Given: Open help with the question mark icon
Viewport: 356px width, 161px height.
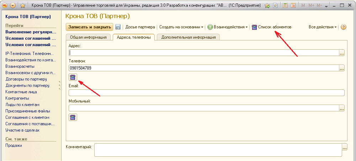Looking at the screenshot, I should 344,27.
